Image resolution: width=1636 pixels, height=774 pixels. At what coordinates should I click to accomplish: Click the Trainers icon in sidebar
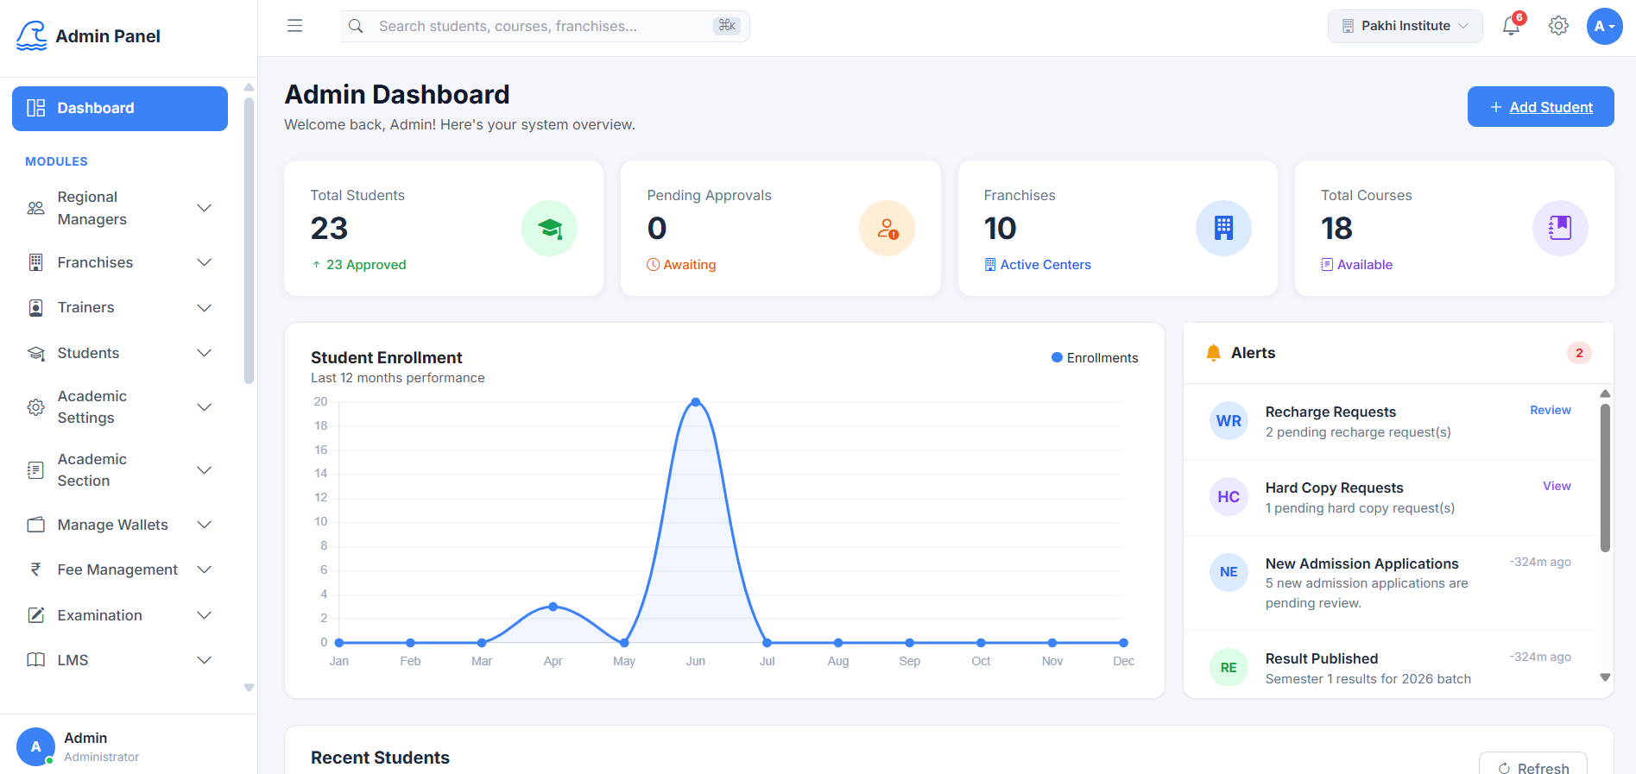[x=35, y=308]
